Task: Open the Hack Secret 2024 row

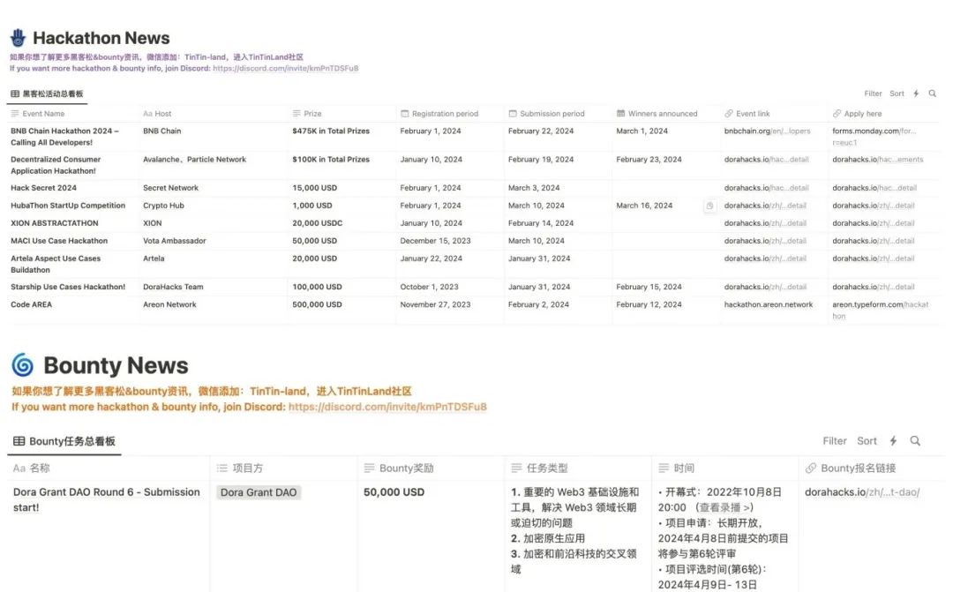Action: pos(43,188)
